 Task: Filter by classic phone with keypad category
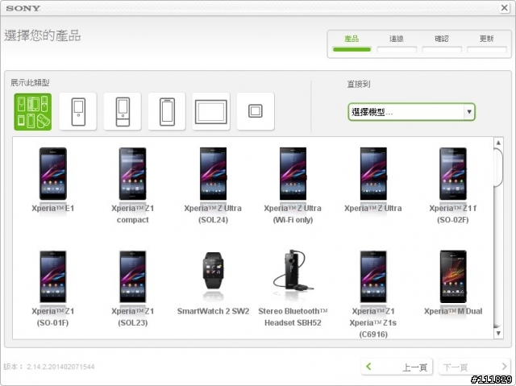[x=78, y=112]
